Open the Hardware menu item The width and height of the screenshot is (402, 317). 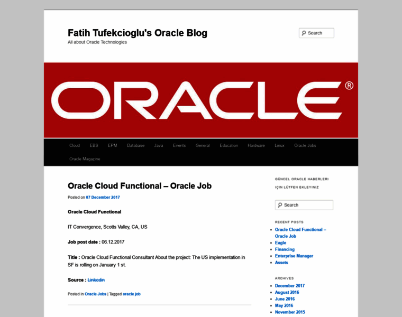[x=256, y=145]
